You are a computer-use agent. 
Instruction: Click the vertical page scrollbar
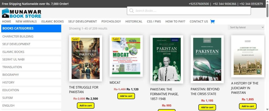tap(267, 10)
